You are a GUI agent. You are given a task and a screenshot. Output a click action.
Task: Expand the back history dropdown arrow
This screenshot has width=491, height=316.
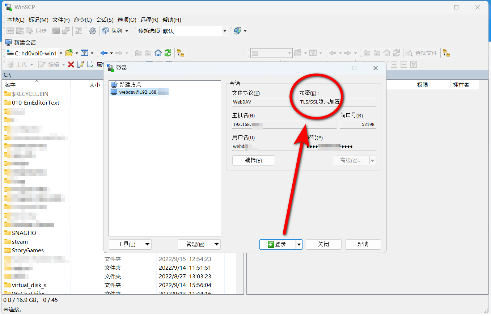click(111, 53)
